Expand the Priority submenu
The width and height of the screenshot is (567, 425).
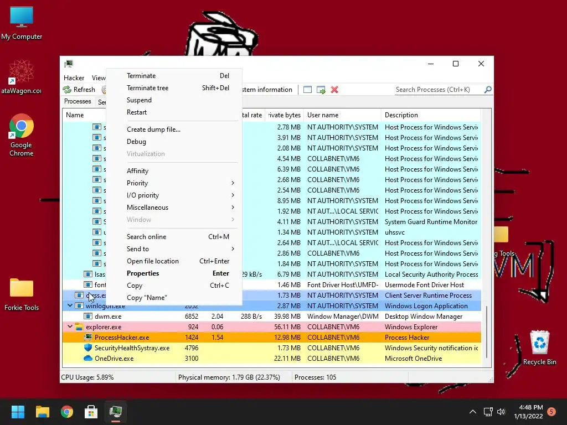[174, 183]
